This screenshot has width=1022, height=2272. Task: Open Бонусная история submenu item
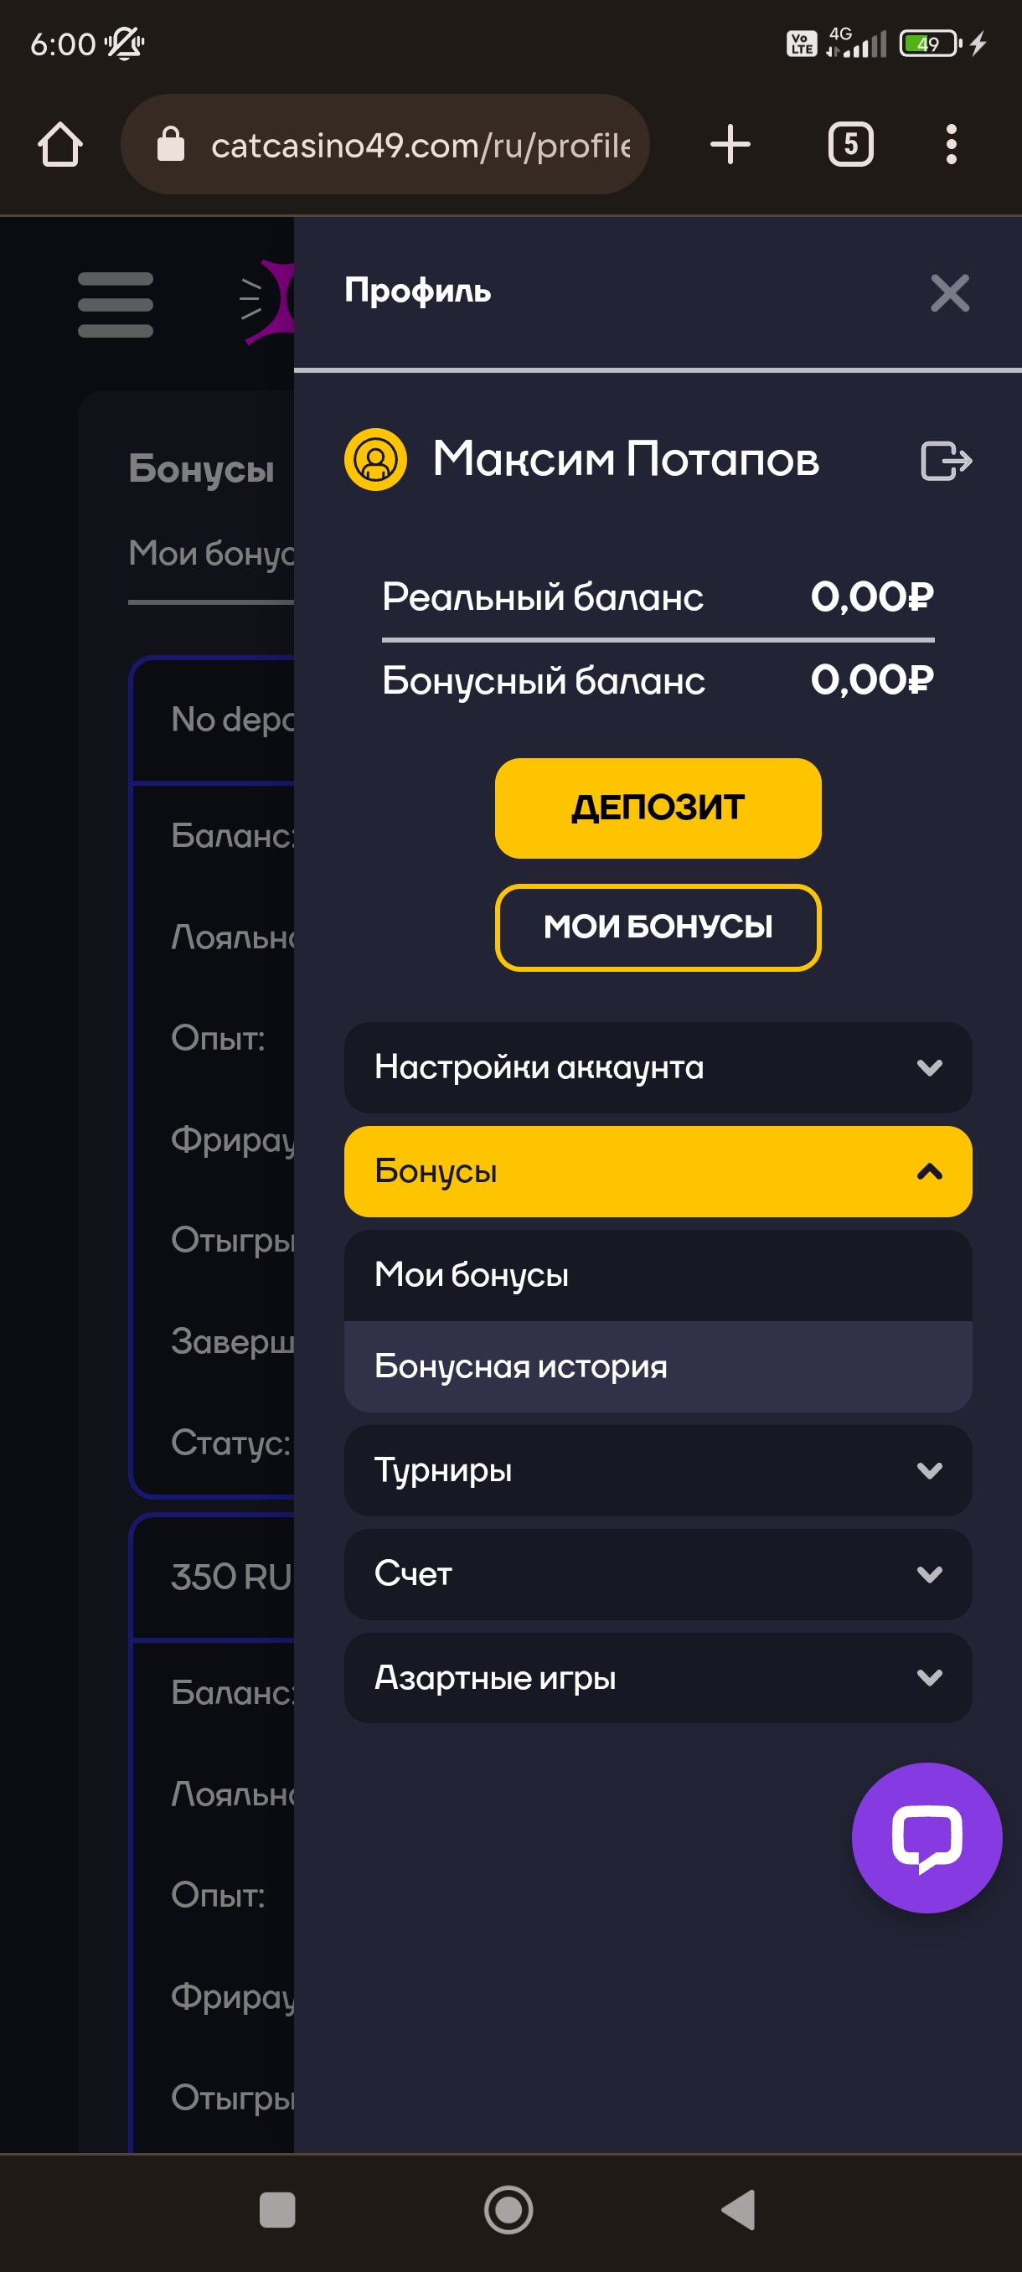(x=658, y=1366)
